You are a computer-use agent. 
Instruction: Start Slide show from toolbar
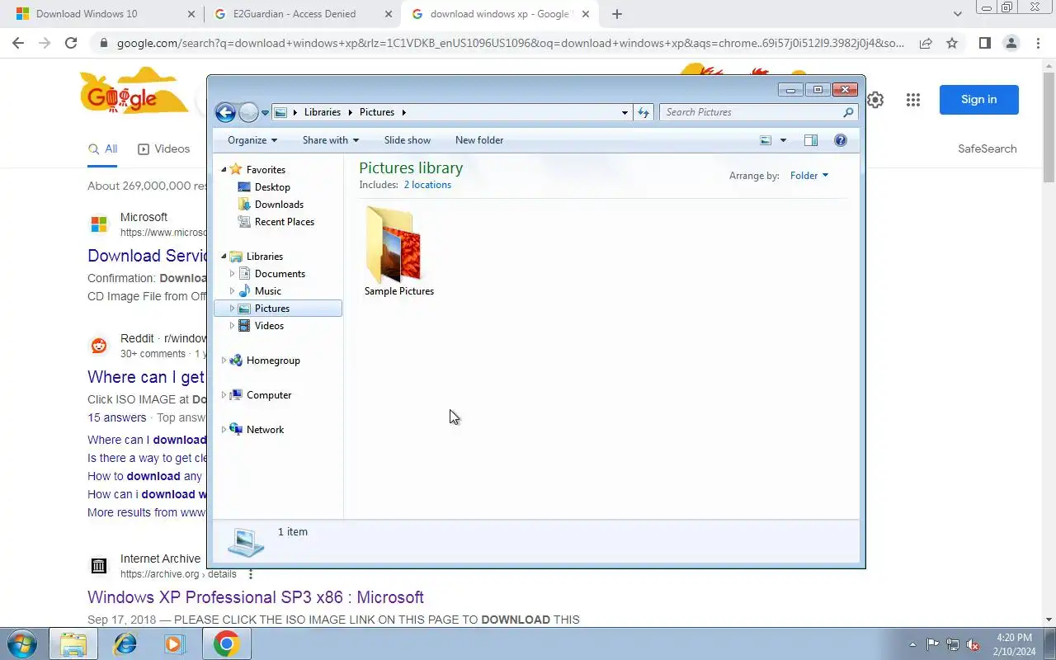point(408,140)
